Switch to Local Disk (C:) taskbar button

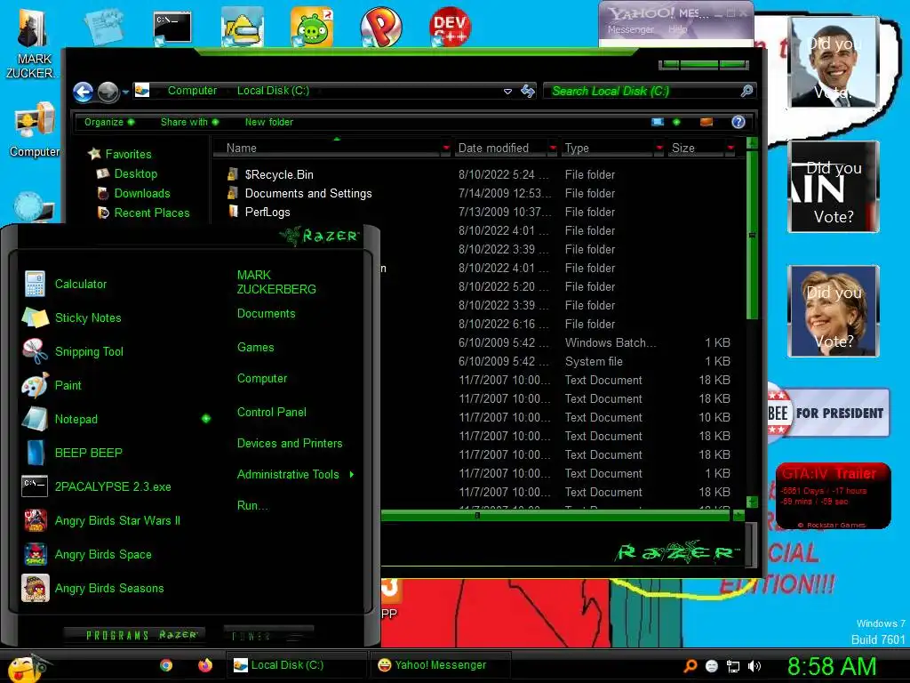[297, 665]
